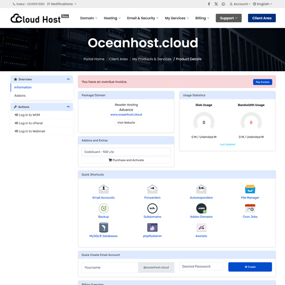The width and height of the screenshot is (285, 285).
Task: Open the Account dropdown
Action: coord(240,4)
